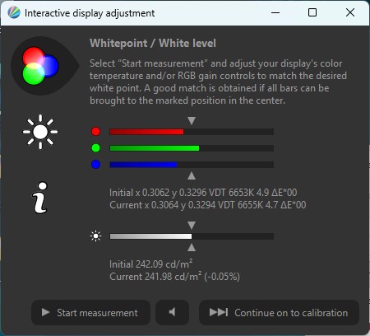
Task: Toggle the sound speaker button
Action: 172,312
